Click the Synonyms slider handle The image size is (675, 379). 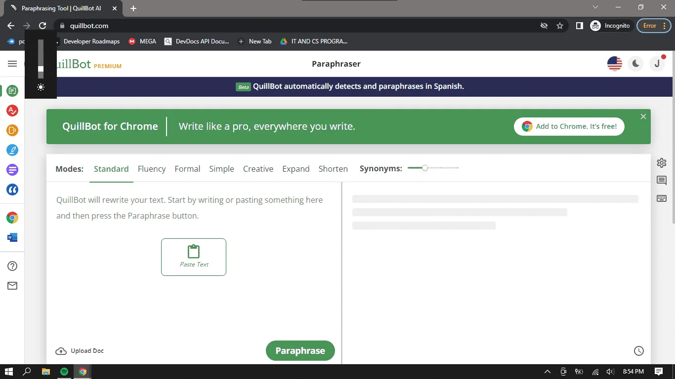click(425, 168)
